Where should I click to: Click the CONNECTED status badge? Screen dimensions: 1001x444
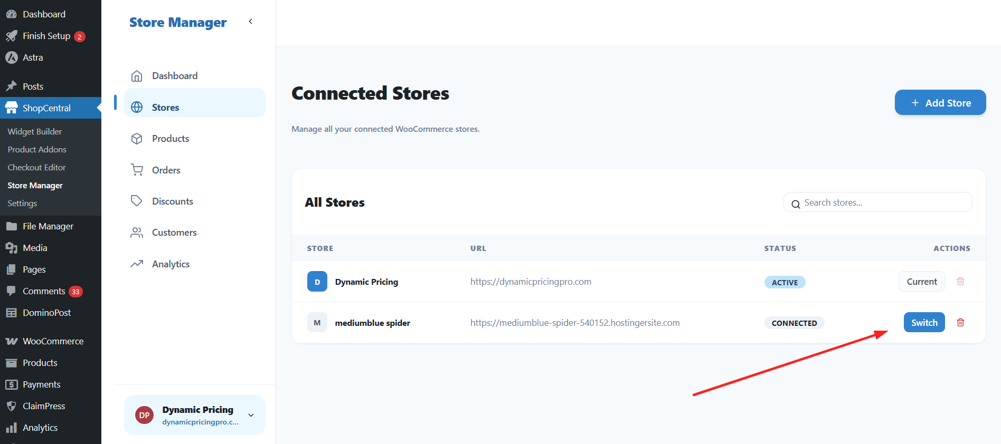pos(794,323)
